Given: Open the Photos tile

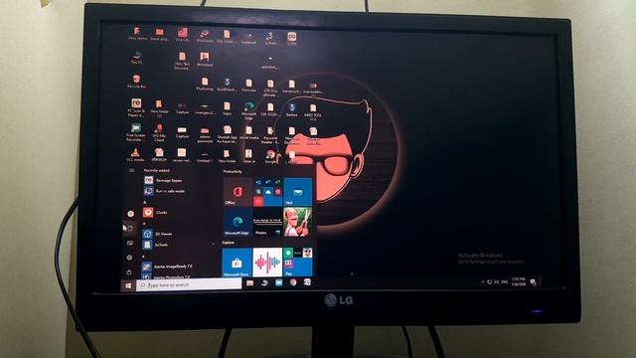Looking at the screenshot, I should [267, 222].
